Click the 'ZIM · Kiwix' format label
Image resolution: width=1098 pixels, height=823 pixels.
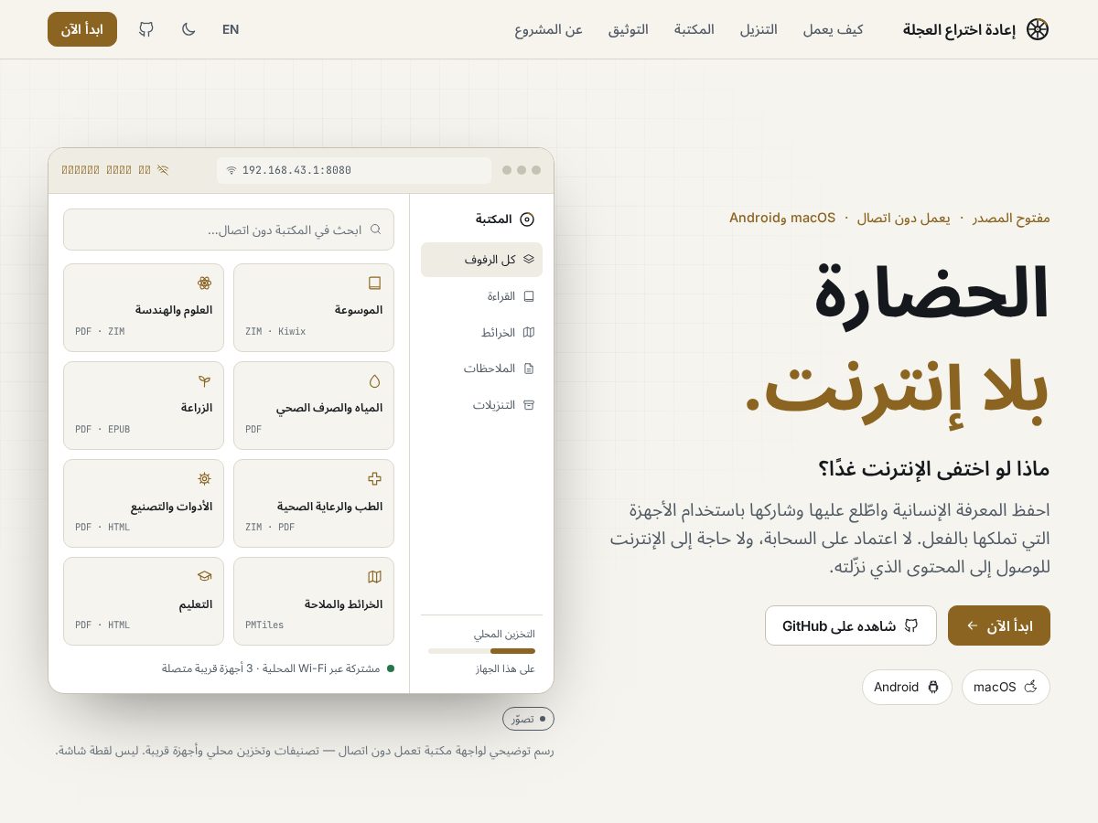[275, 332]
